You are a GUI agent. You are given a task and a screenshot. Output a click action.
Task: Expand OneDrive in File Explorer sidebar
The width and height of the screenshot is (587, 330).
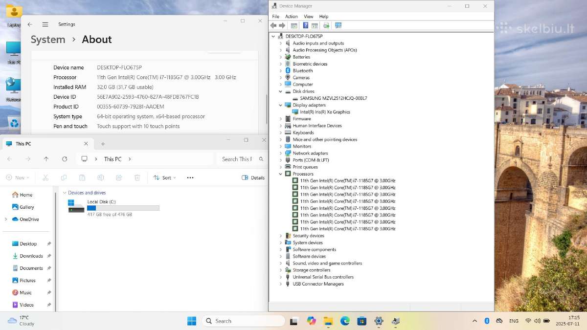[6, 220]
